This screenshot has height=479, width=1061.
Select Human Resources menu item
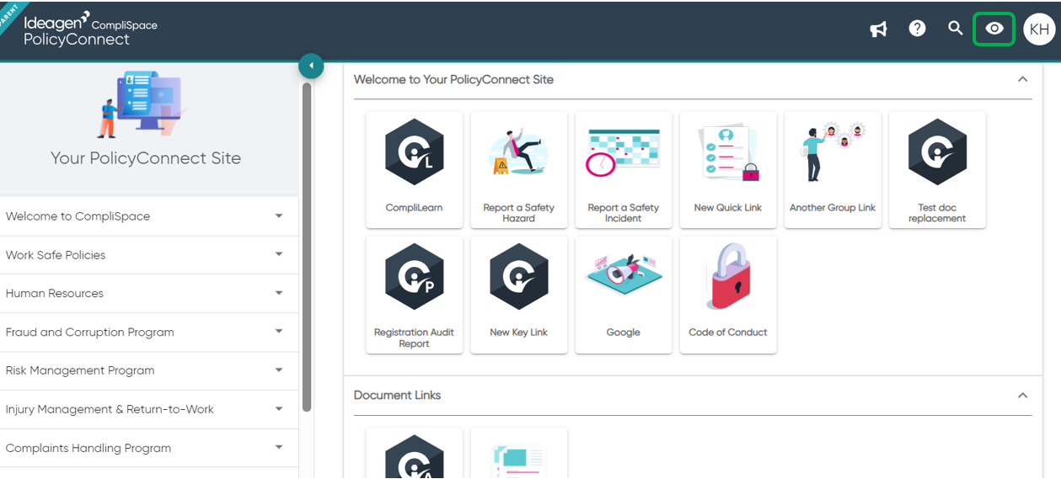pos(149,293)
